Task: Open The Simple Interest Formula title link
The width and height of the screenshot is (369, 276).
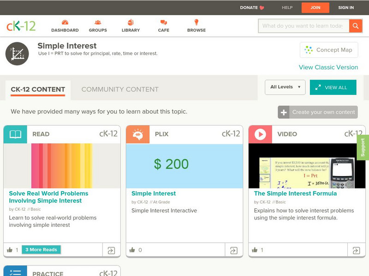Action: pyautogui.click(x=295, y=193)
